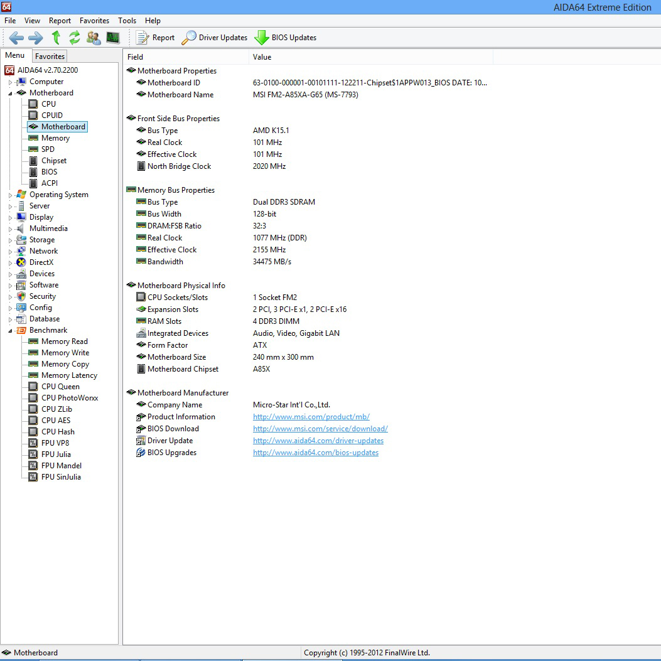This screenshot has width=661, height=661.
Task: Click the Memory Read benchmark icon
Action: pos(33,341)
